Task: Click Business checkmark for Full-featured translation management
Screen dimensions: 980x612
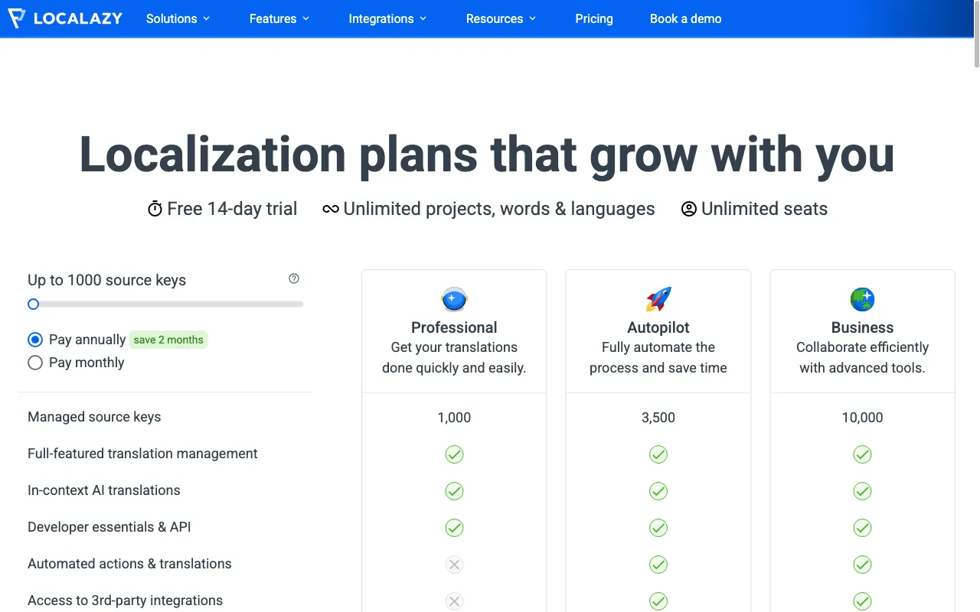Action: click(863, 454)
